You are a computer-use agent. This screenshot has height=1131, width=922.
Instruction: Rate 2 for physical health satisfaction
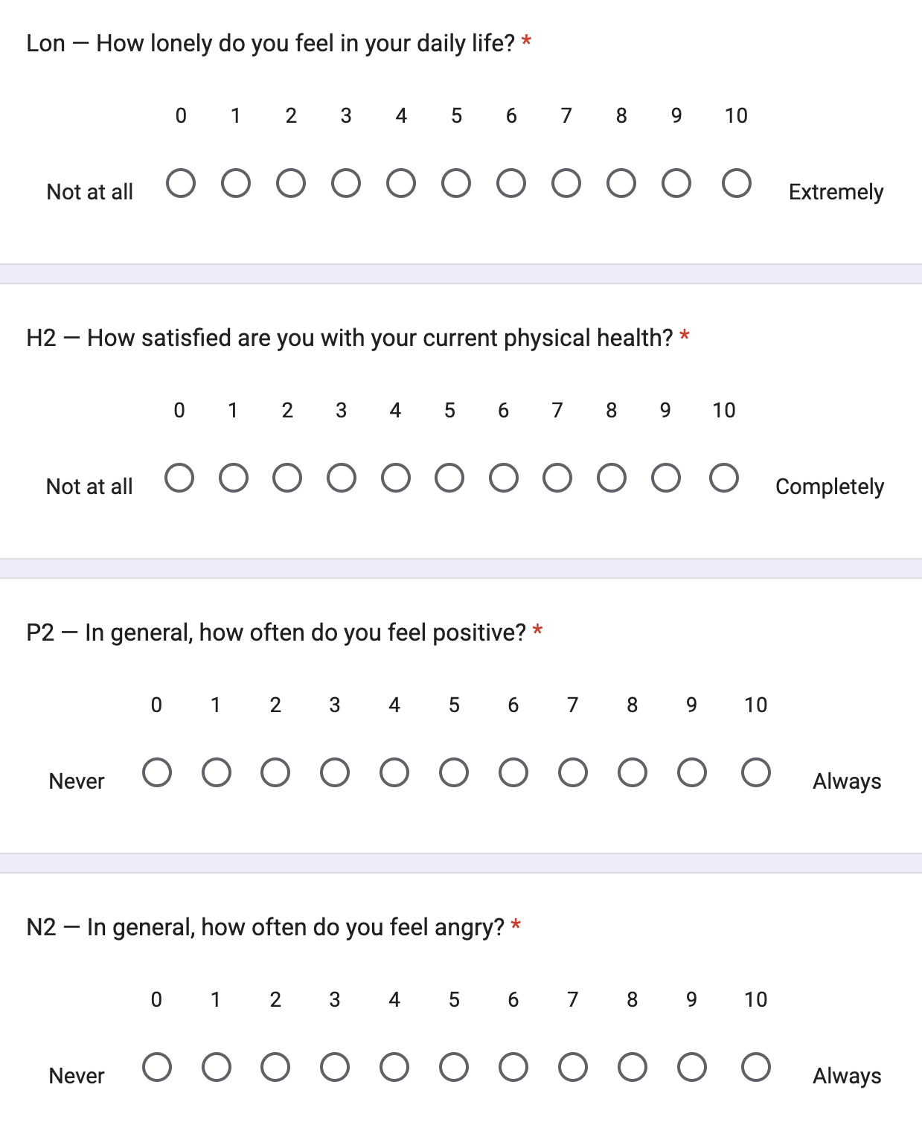(287, 478)
